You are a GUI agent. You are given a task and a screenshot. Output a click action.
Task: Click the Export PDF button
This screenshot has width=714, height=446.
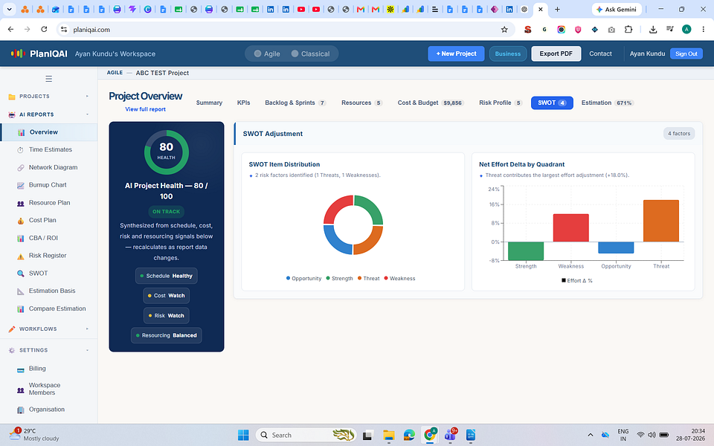[x=556, y=54]
